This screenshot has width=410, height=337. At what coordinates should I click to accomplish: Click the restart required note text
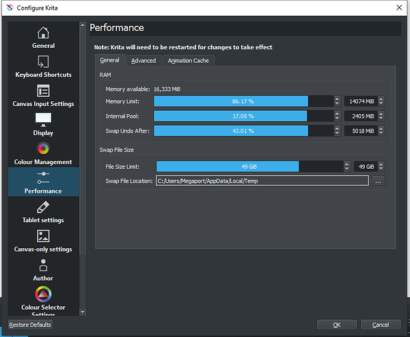(x=183, y=47)
